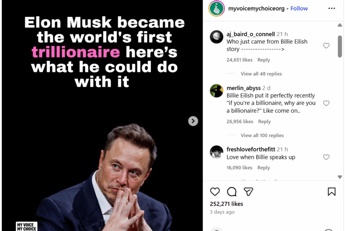Open aj_baird_o_connell's avatar
Viewport: 345px width, 231px height.
point(217,37)
